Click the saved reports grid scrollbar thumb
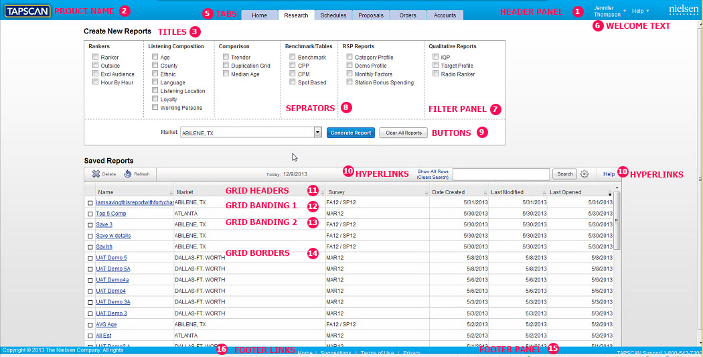The width and height of the screenshot is (703, 357). pos(617,220)
